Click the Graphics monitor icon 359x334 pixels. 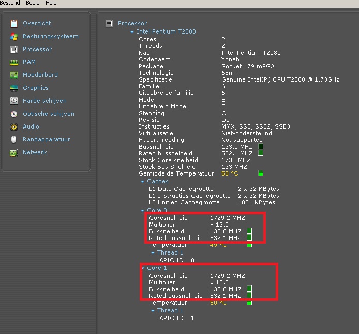(x=14, y=88)
